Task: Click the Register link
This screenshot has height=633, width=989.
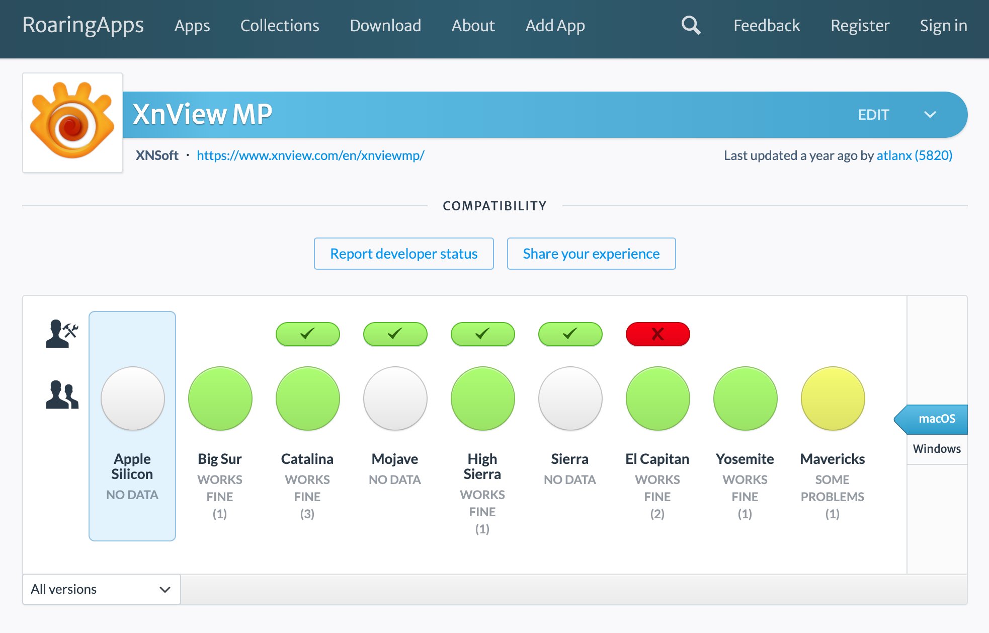Action: pos(860,26)
